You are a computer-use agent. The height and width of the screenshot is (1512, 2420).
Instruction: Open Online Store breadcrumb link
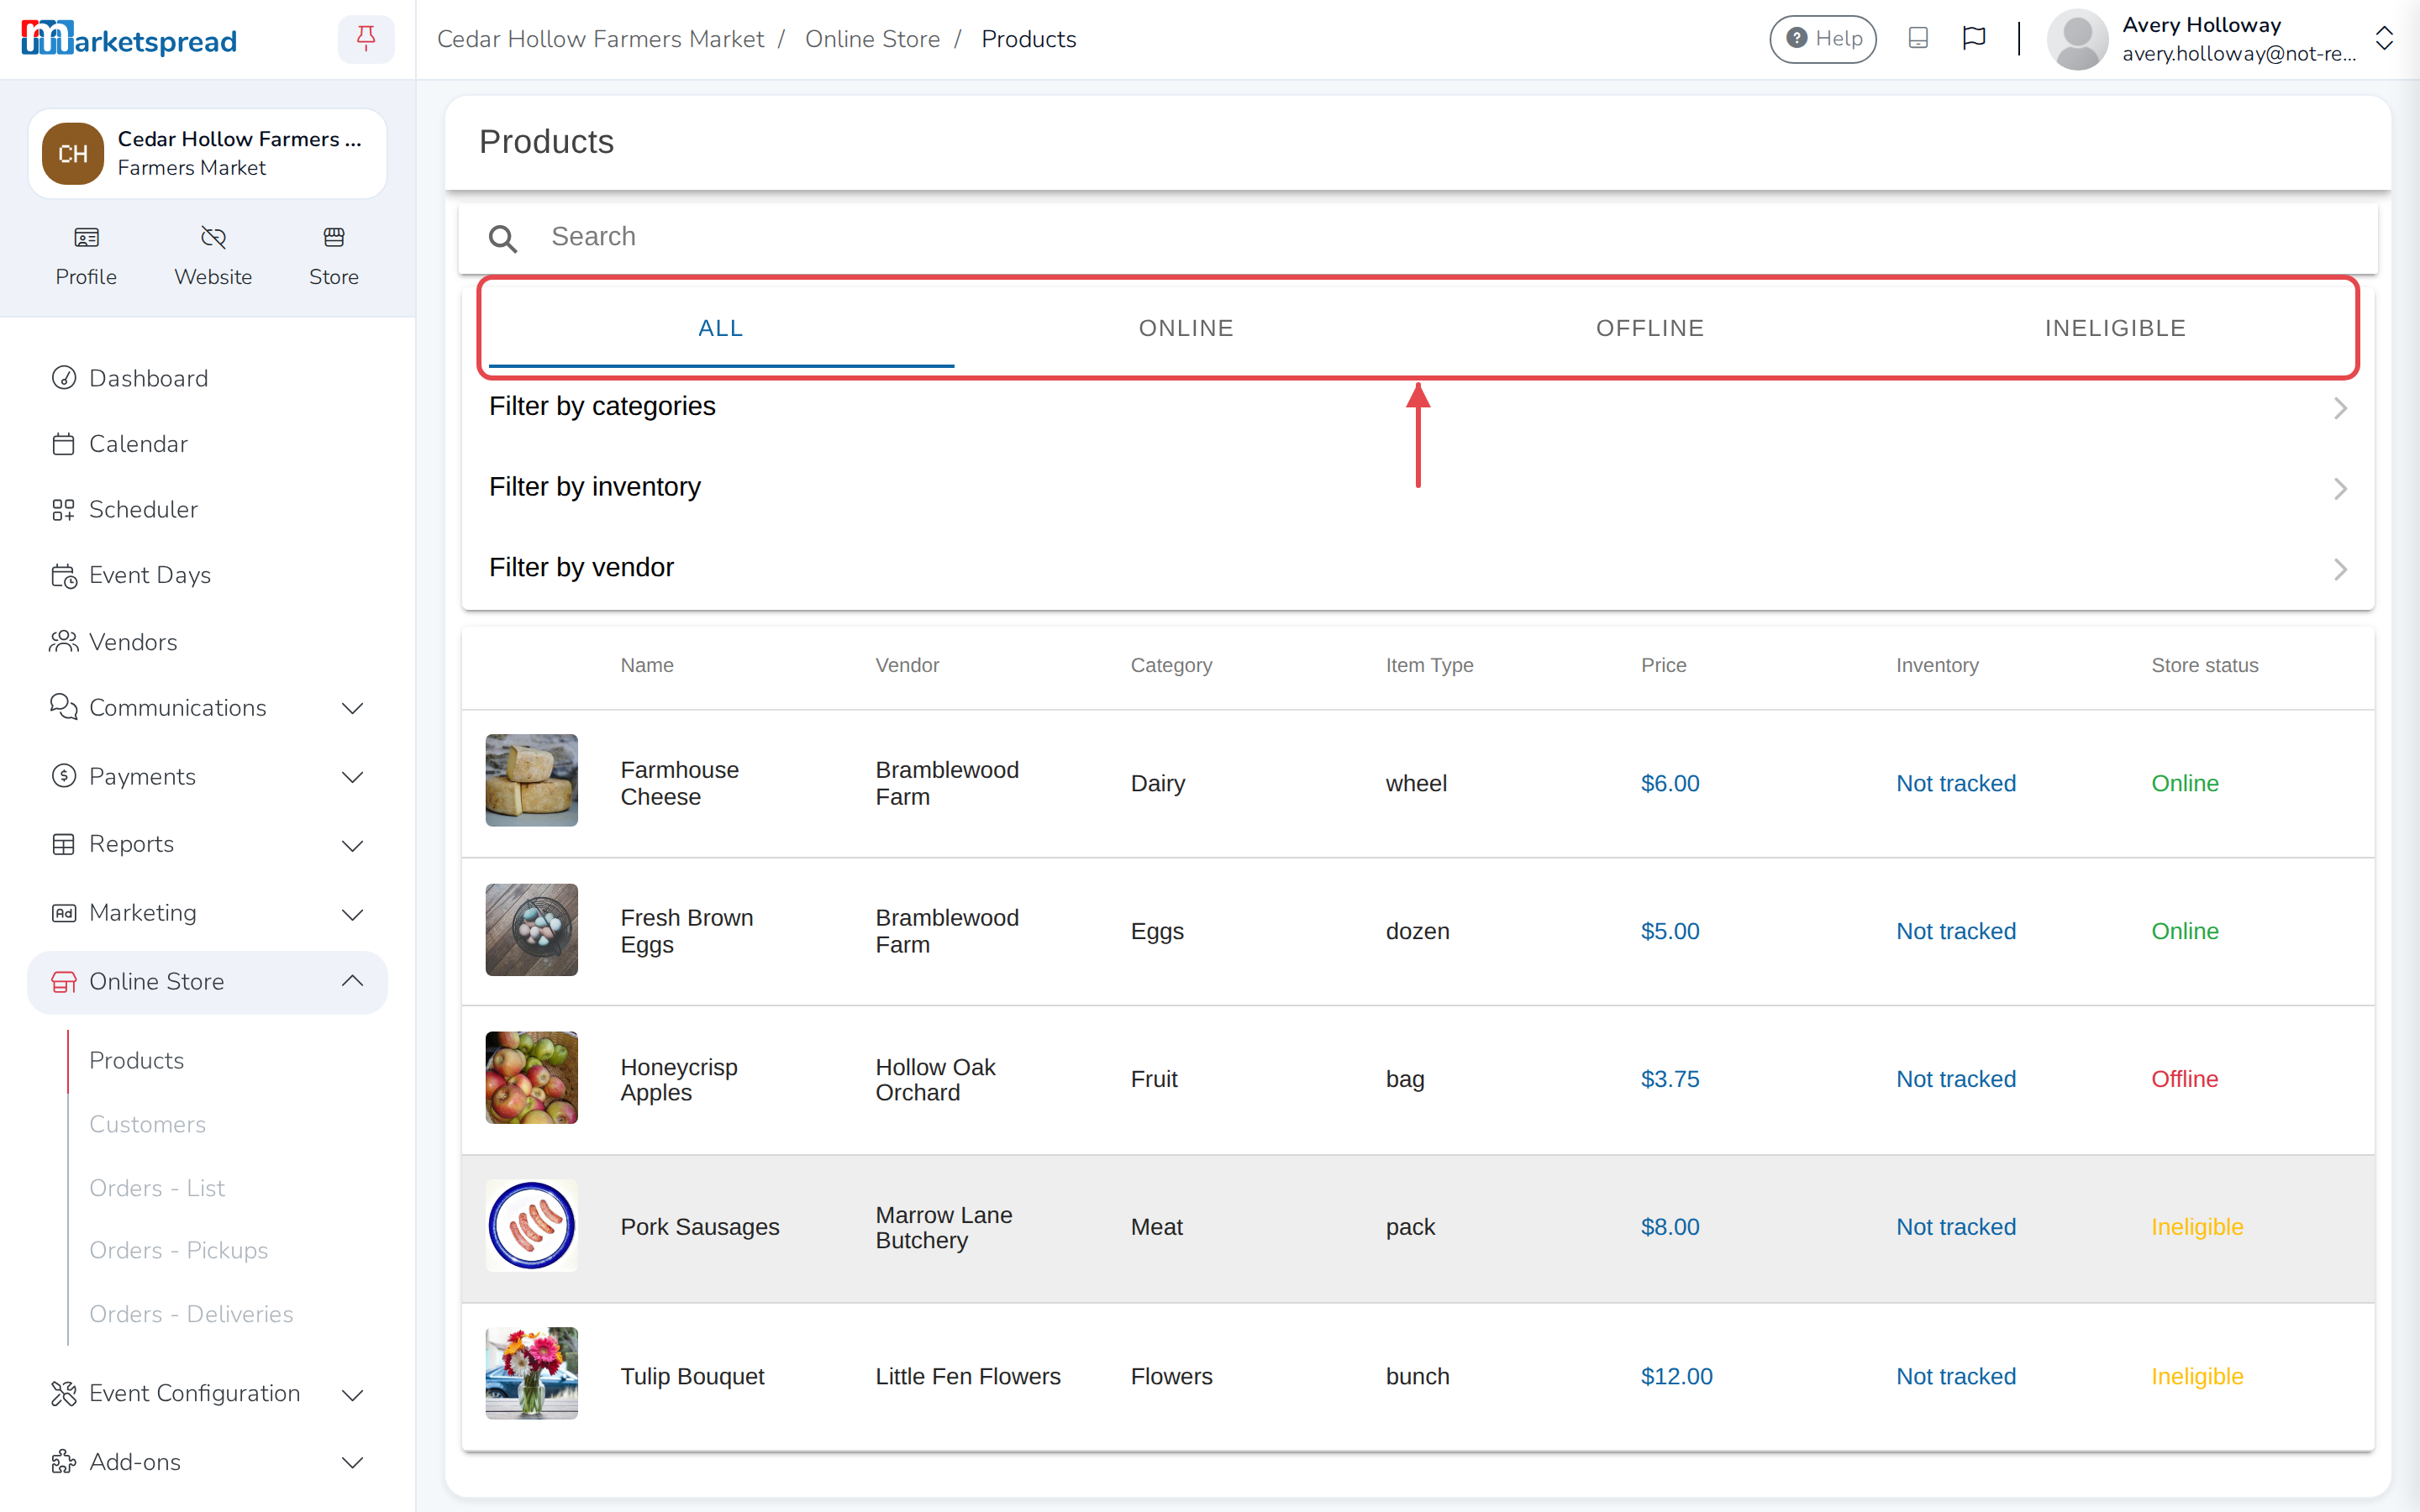coord(872,39)
